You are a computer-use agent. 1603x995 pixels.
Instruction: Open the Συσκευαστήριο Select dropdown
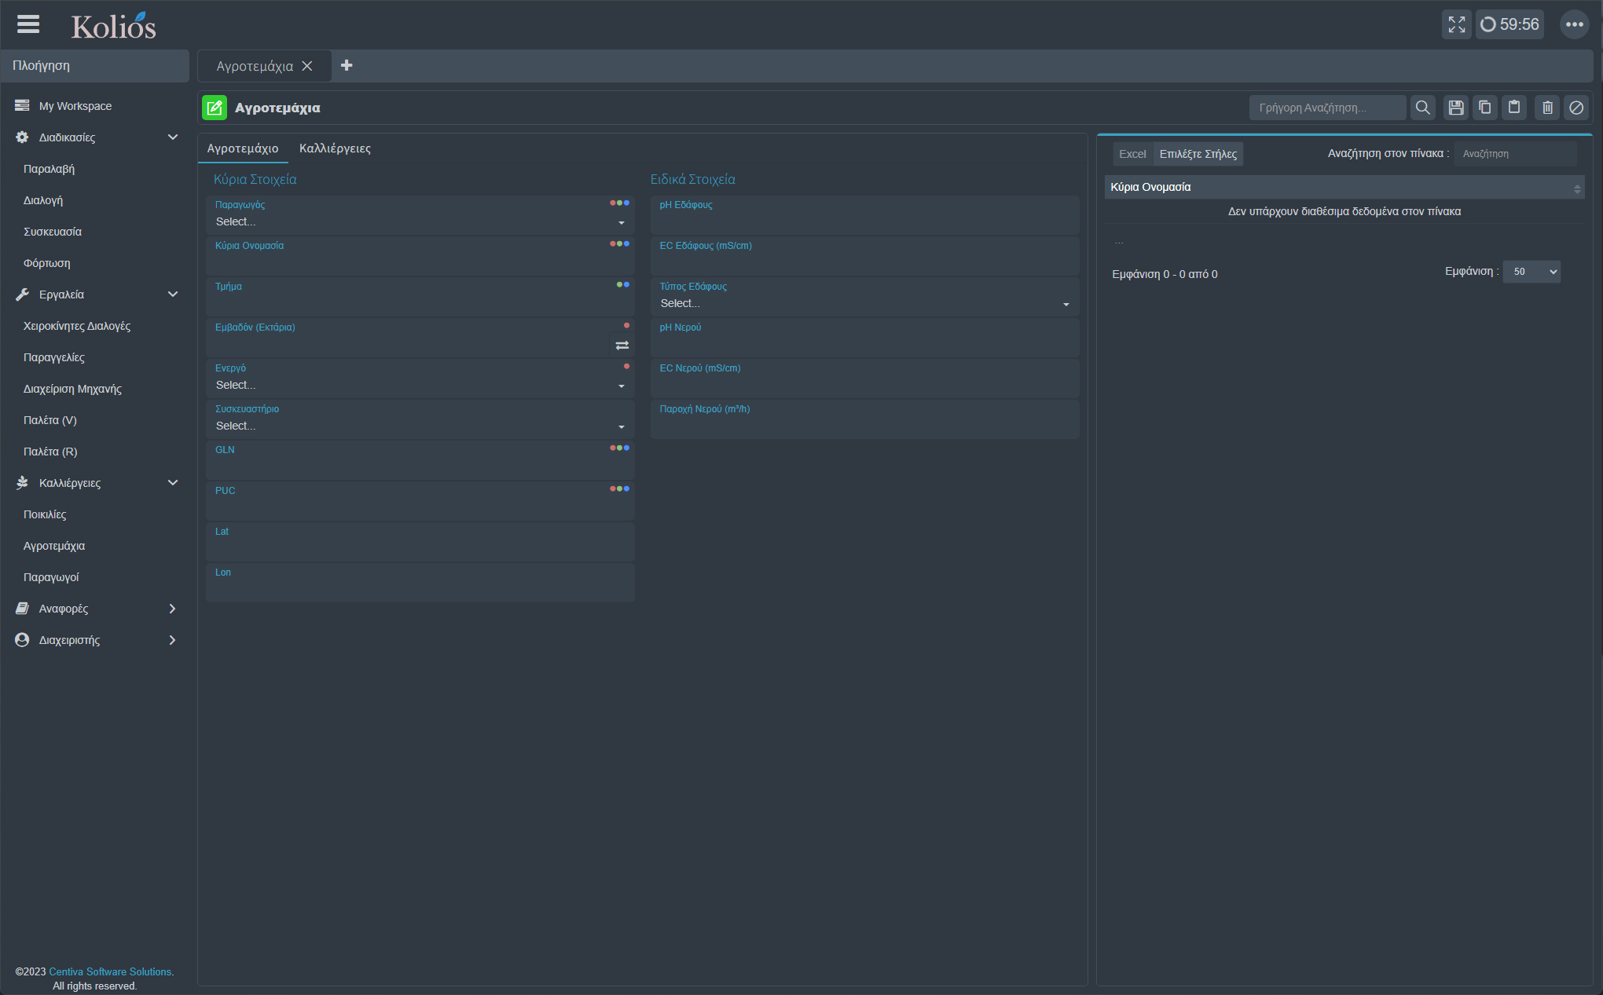420,426
